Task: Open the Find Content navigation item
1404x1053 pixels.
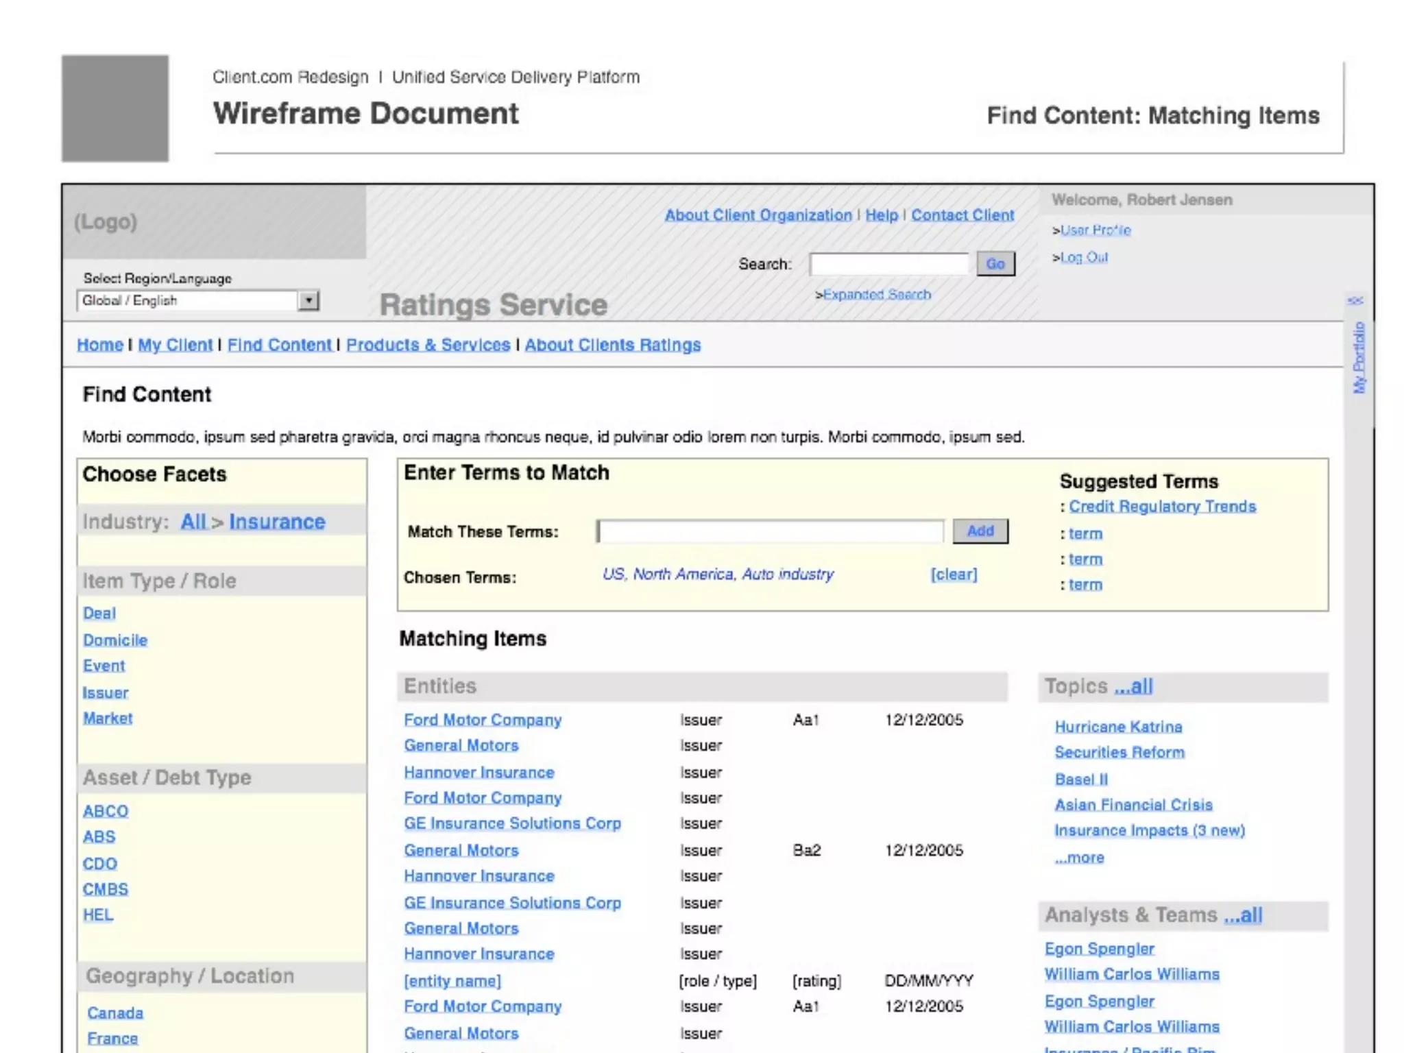Action: [x=279, y=345]
